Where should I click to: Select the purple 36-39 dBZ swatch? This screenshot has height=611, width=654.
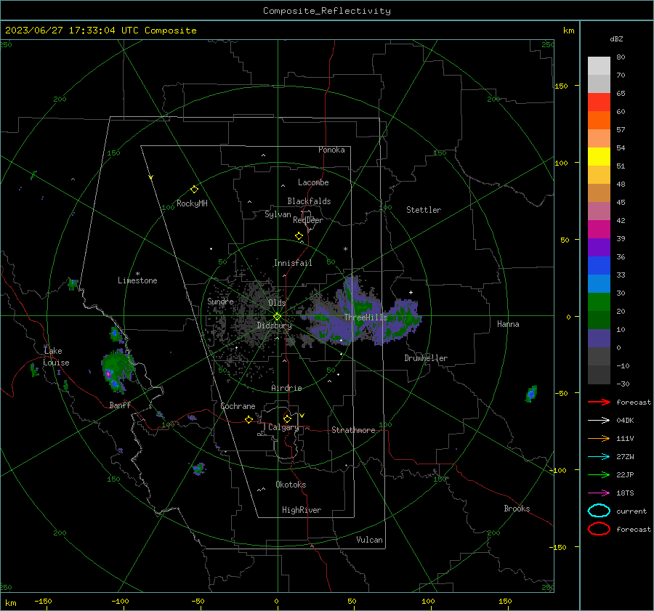point(599,247)
